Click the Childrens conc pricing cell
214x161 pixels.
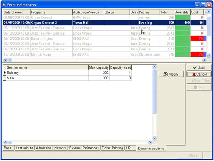[x=149, y=54]
